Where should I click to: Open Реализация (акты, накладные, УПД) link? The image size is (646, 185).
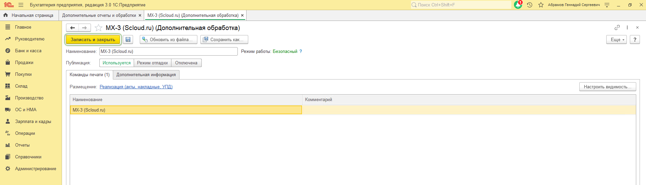136,87
